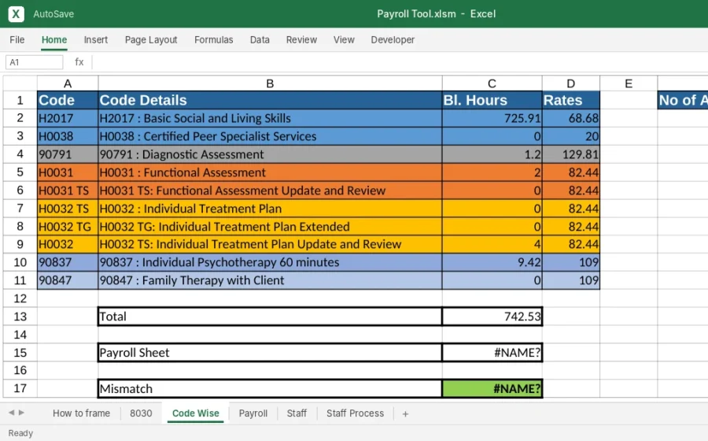Select the 68.68 rate cell
Screen dimensions: 708x441
[x=571, y=118]
